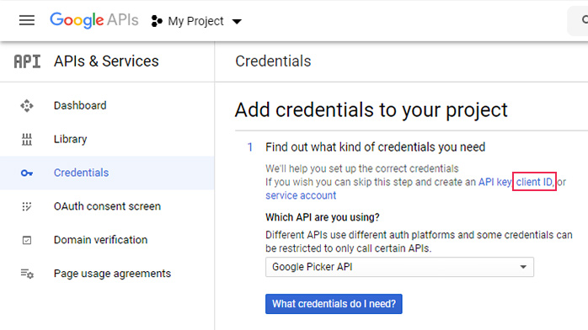The height and width of the screenshot is (330, 588).
Task: Click the What credentials do I need? button
Action: 334,304
